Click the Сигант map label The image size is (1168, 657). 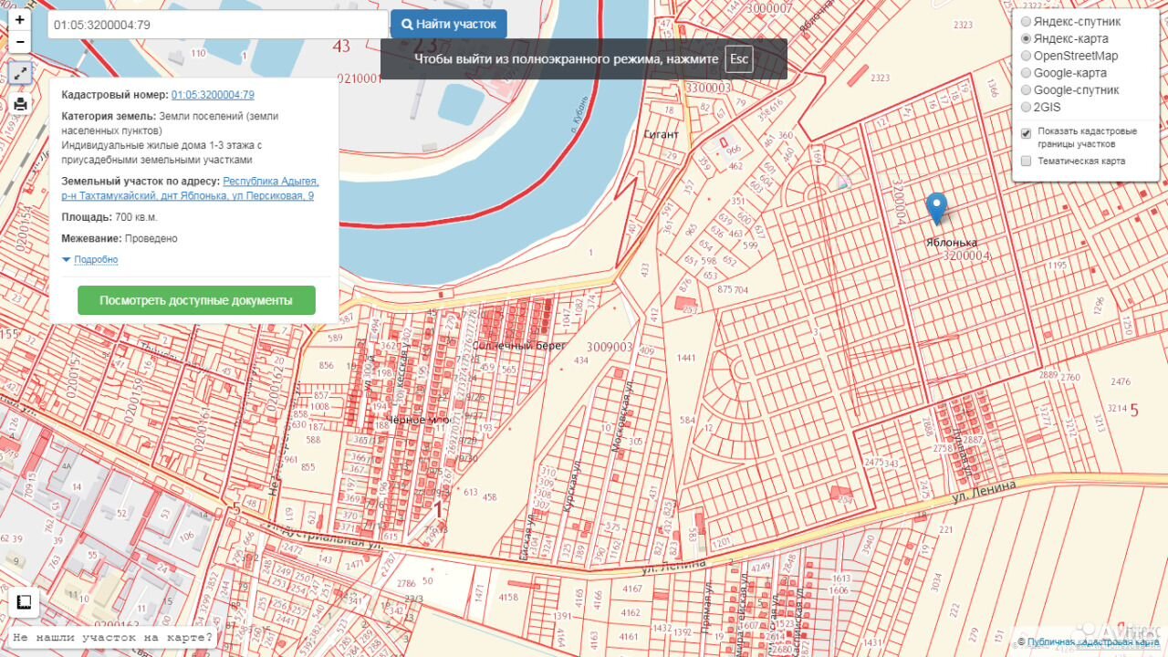click(x=662, y=134)
